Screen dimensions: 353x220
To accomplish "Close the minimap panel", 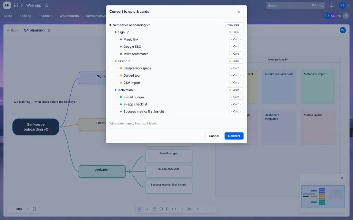I will (x=342, y=178).
